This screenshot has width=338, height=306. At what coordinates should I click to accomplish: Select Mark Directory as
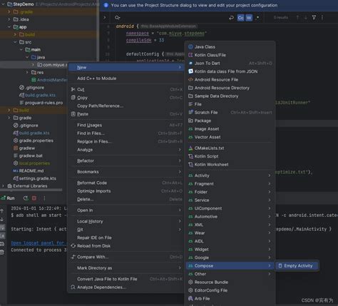click(126, 268)
